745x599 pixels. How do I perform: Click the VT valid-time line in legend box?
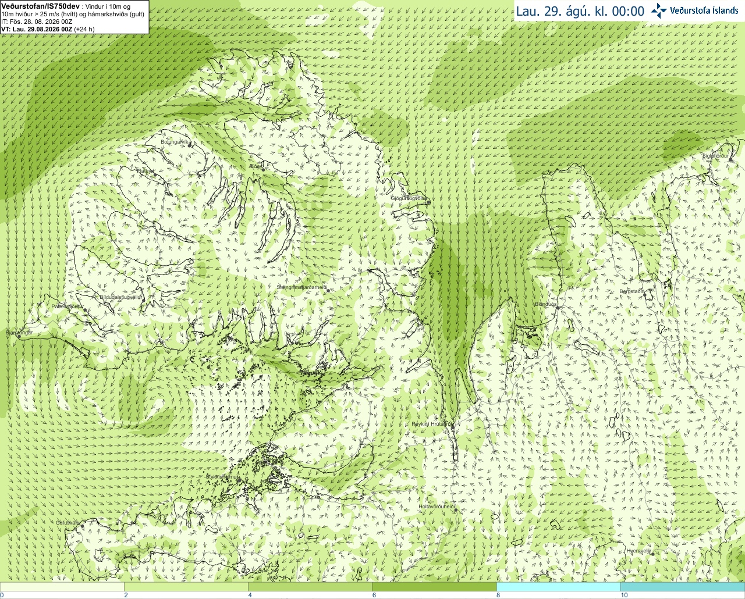48,29
